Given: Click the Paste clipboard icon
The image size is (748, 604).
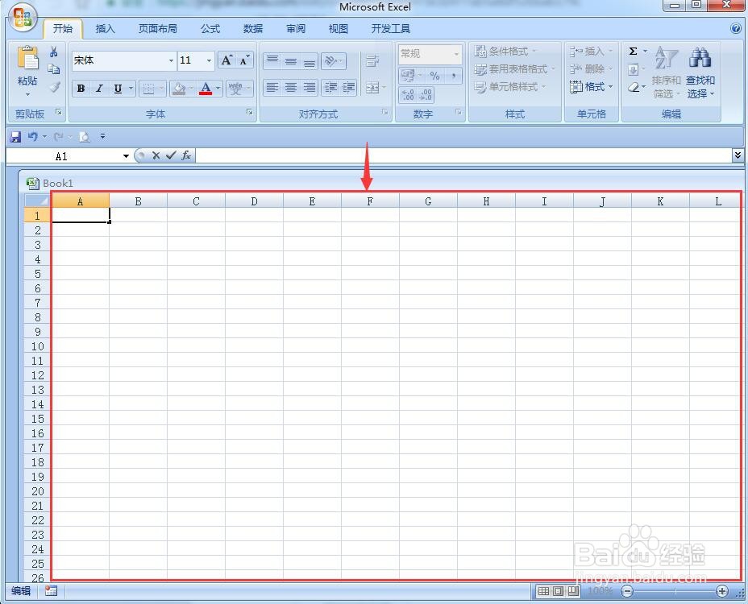Looking at the screenshot, I should pos(27,58).
